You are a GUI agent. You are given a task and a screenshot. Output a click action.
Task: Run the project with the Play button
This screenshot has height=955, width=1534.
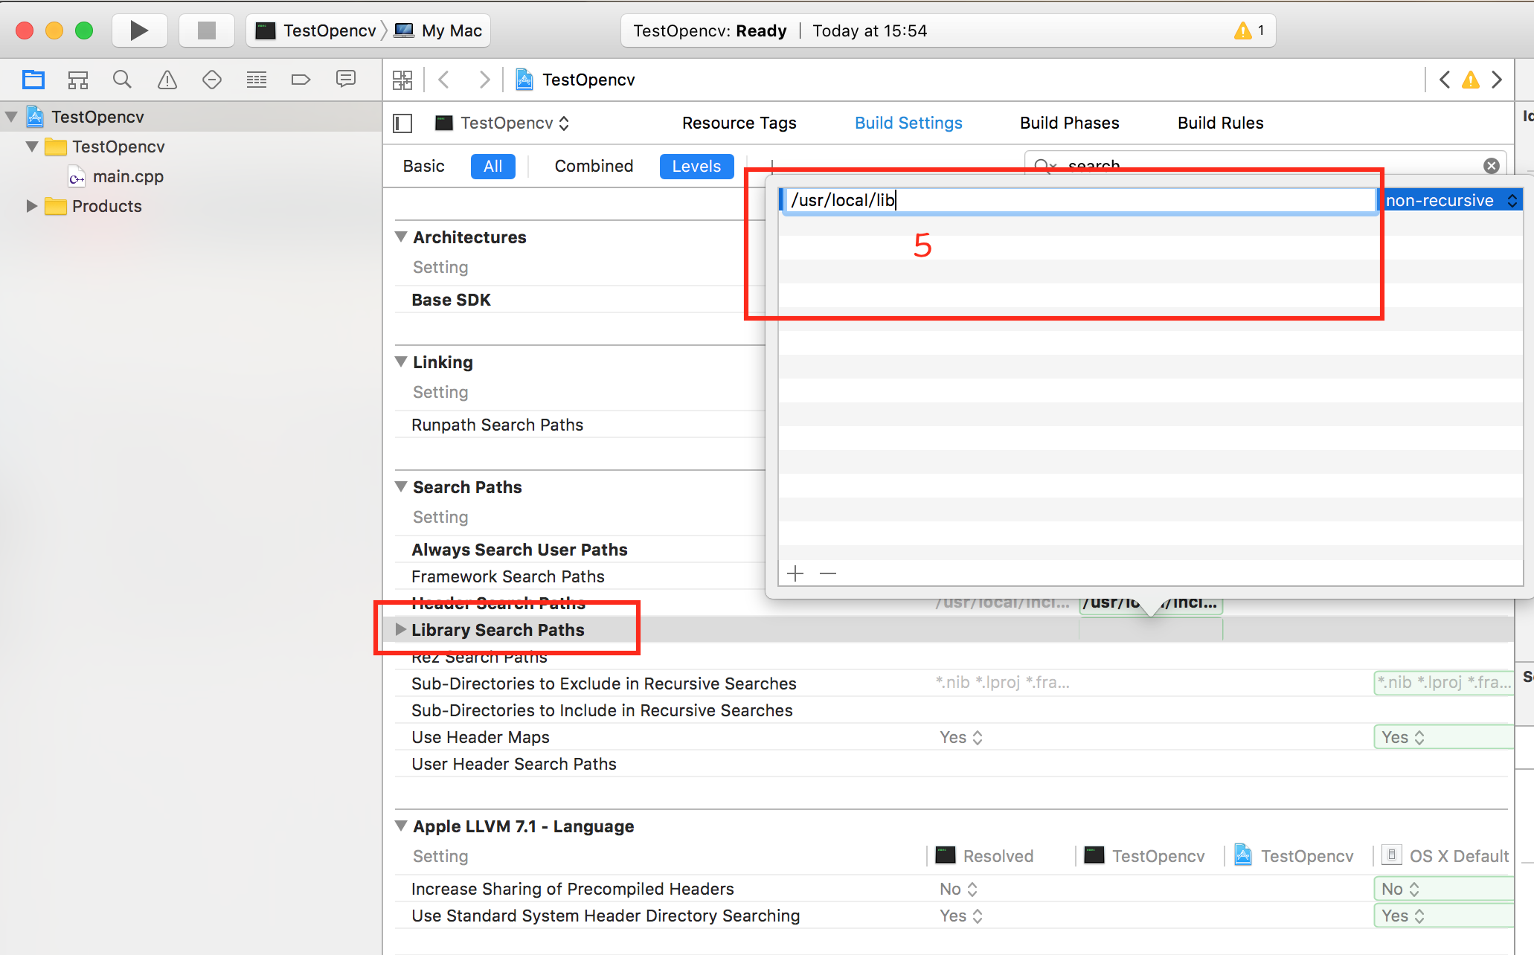click(x=139, y=30)
